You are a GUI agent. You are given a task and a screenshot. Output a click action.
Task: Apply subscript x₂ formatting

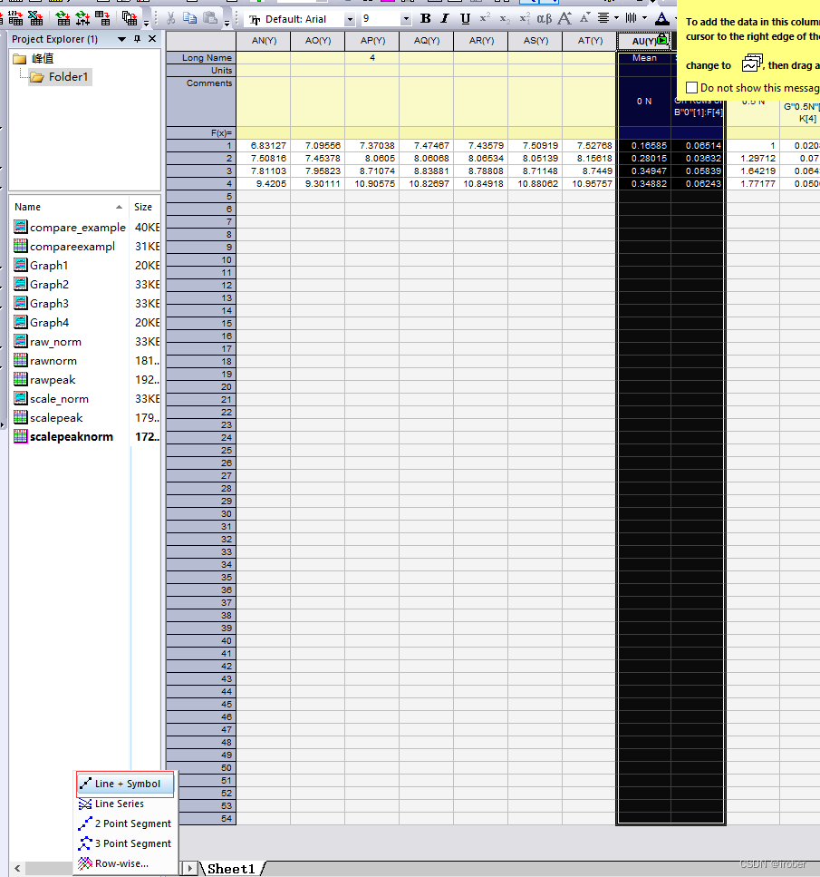coord(504,18)
